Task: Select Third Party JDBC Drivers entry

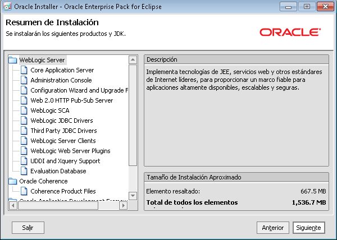Action: (x=63, y=131)
